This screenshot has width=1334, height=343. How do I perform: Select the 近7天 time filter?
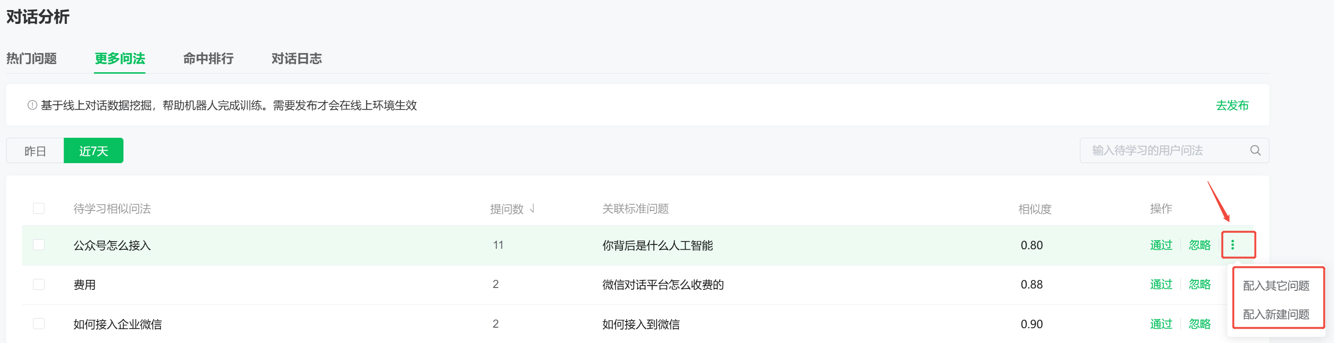[x=93, y=151]
